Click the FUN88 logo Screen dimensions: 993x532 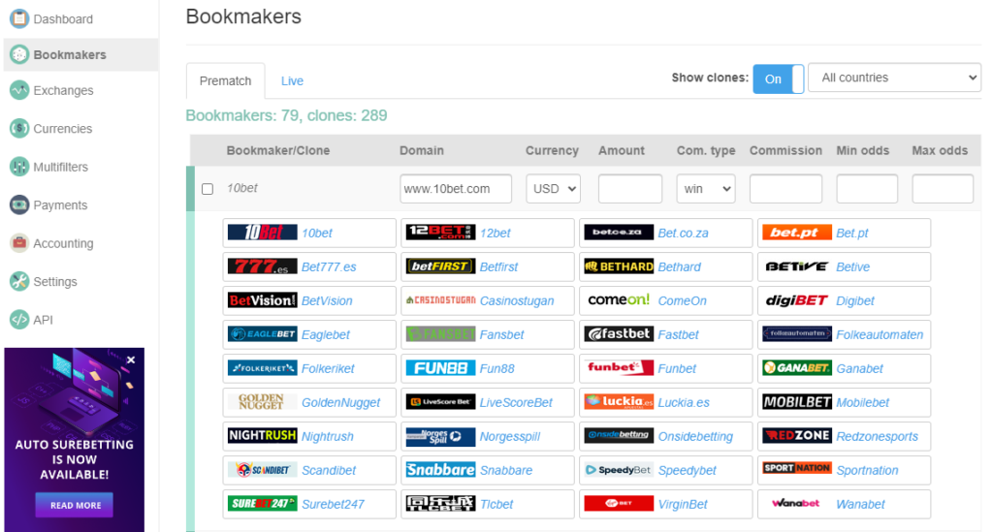point(440,368)
